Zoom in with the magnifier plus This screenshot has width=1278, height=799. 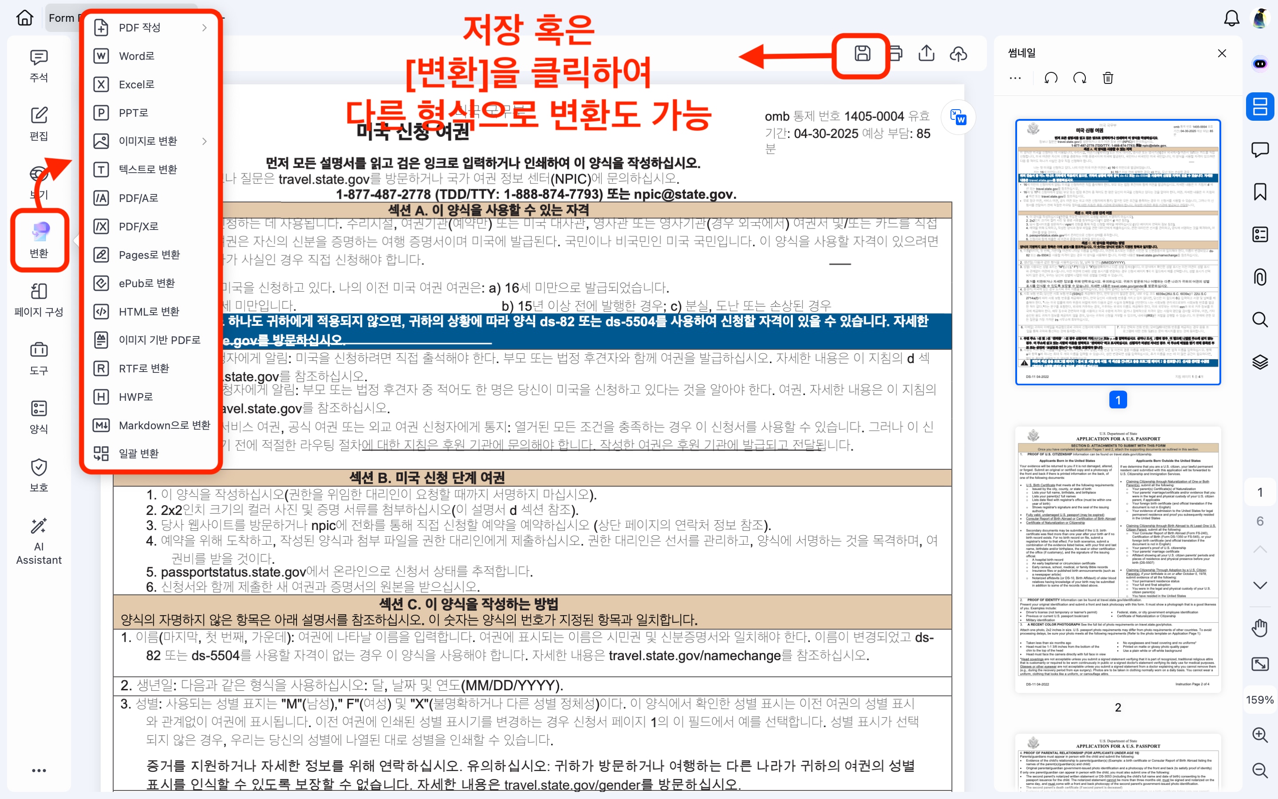(x=1260, y=735)
